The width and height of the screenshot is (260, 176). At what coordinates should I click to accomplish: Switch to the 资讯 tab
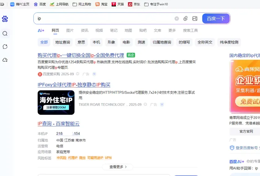tap(84, 30)
